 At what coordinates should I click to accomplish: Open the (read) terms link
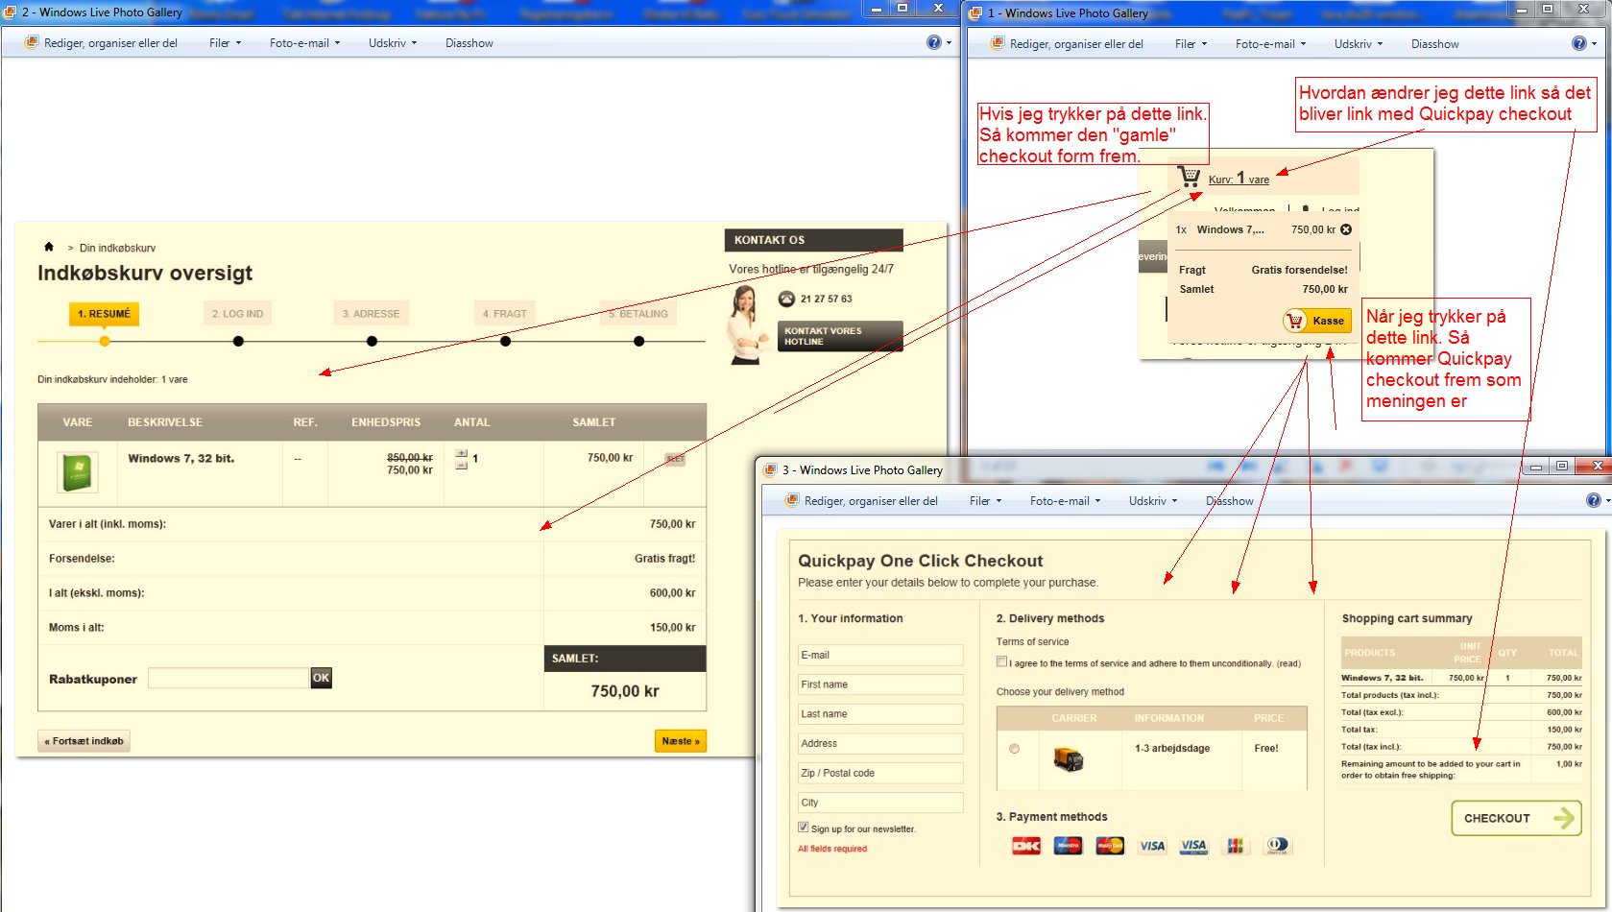click(1288, 663)
